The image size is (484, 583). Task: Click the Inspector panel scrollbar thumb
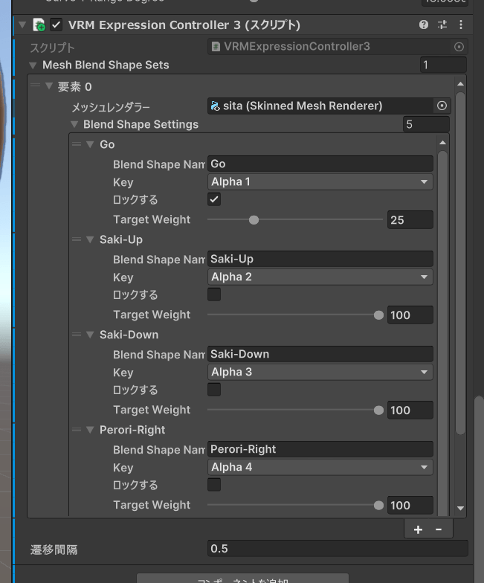tap(479, 490)
